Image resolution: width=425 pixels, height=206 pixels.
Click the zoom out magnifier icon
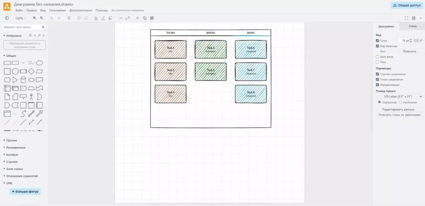click(42, 18)
